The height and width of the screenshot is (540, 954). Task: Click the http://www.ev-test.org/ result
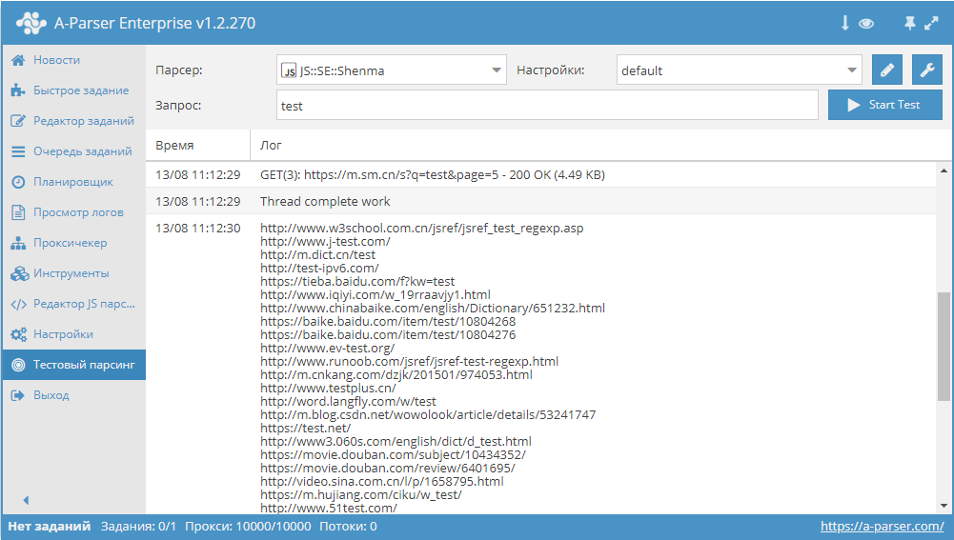coord(327,349)
